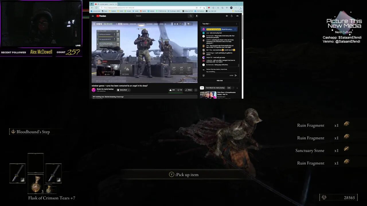Click the Sanctuary Stone loot entry
367x206 pixels.
pos(323,150)
